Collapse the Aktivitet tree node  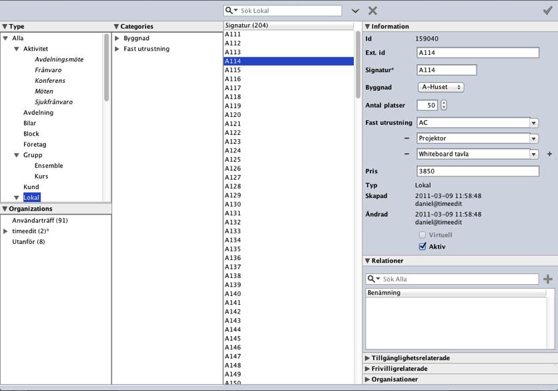point(17,49)
